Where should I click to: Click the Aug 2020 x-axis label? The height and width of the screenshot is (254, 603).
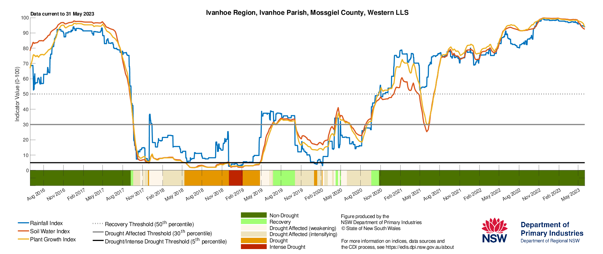coord(353,194)
